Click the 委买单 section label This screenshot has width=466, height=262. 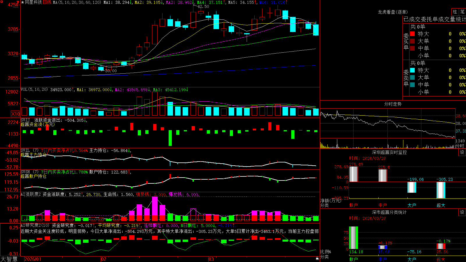click(x=406, y=41)
